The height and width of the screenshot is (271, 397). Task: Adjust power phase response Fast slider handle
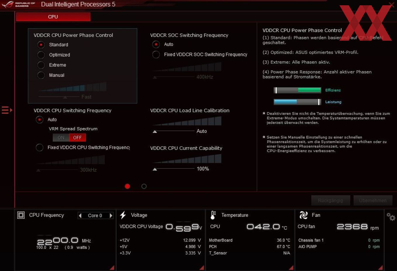click(65, 97)
